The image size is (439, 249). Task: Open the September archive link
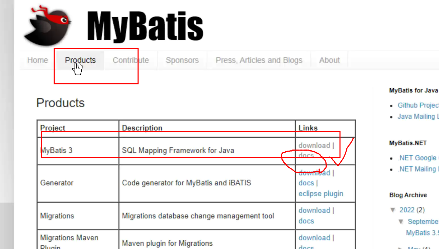(x=423, y=222)
